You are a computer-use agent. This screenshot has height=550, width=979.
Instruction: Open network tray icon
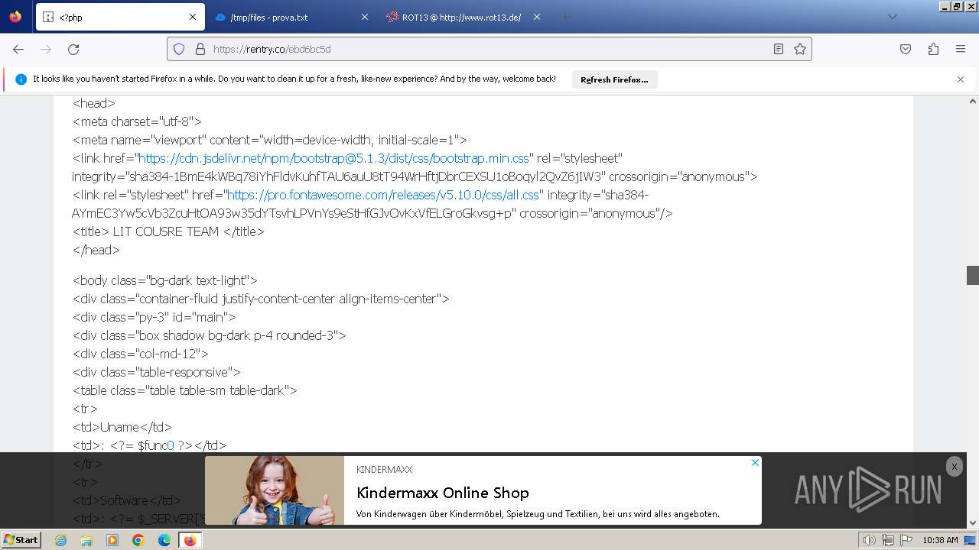[x=888, y=540]
